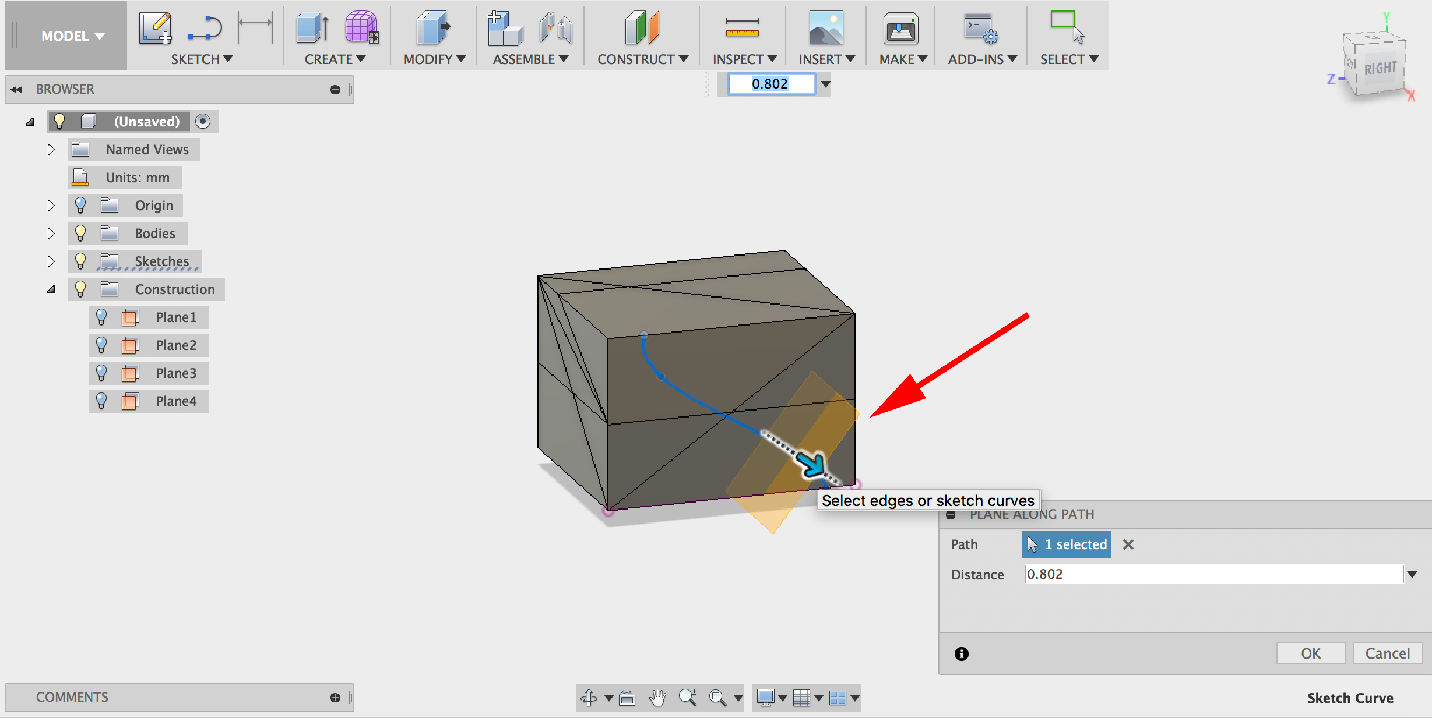Image resolution: width=1432 pixels, height=718 pixels.
Task: Open the ASSEMBLE menu
Action: (x=530, y=59)
